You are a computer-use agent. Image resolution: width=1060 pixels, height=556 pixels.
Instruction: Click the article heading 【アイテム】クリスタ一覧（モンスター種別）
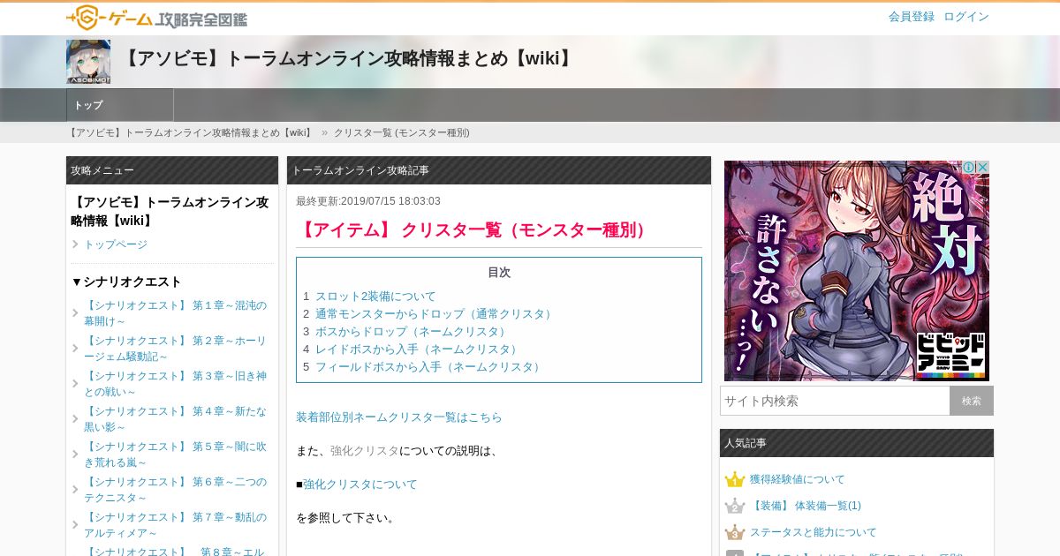[474, 230]
